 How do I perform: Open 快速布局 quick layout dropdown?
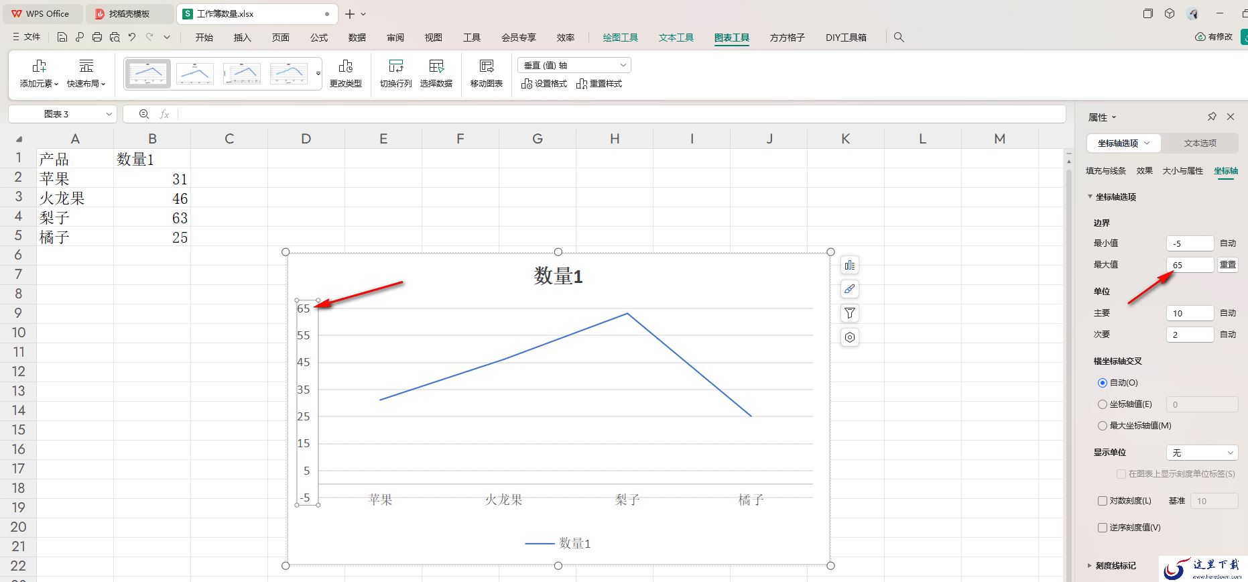click(86, 74)
